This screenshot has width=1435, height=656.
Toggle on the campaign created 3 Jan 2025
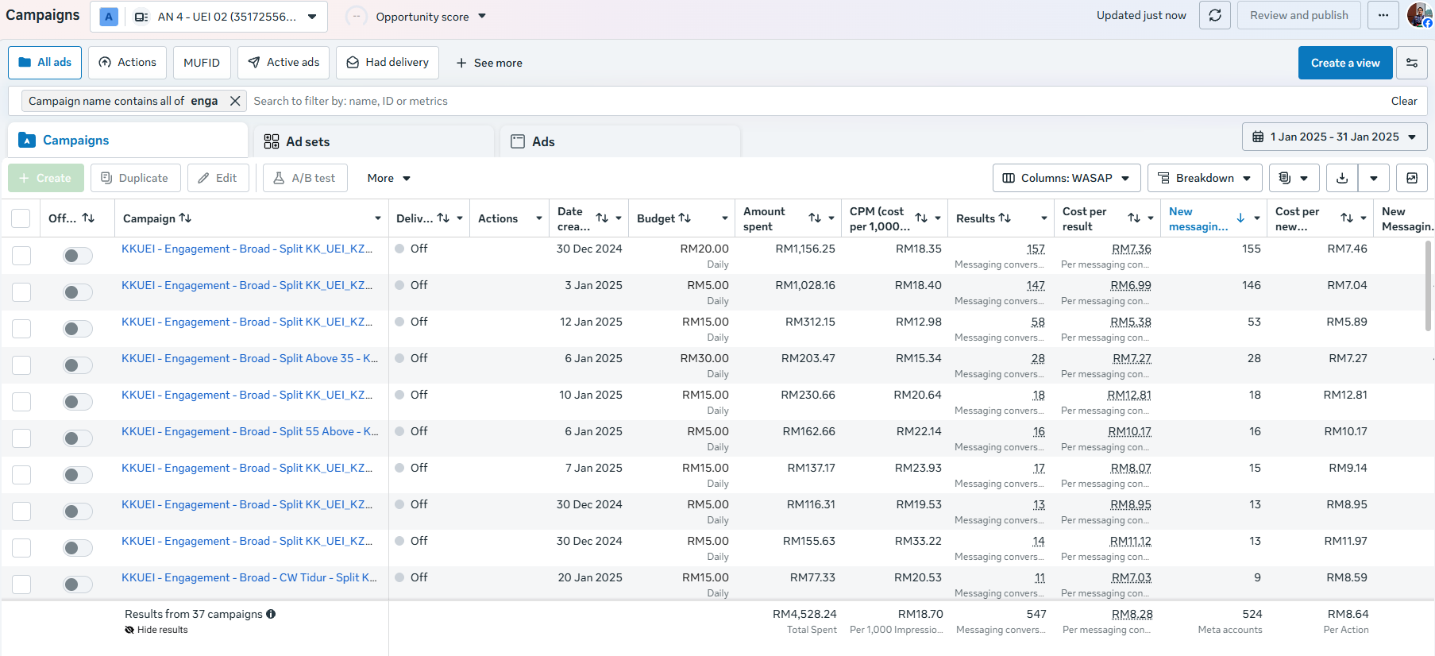pyautogui.click(x=78, y=292)
